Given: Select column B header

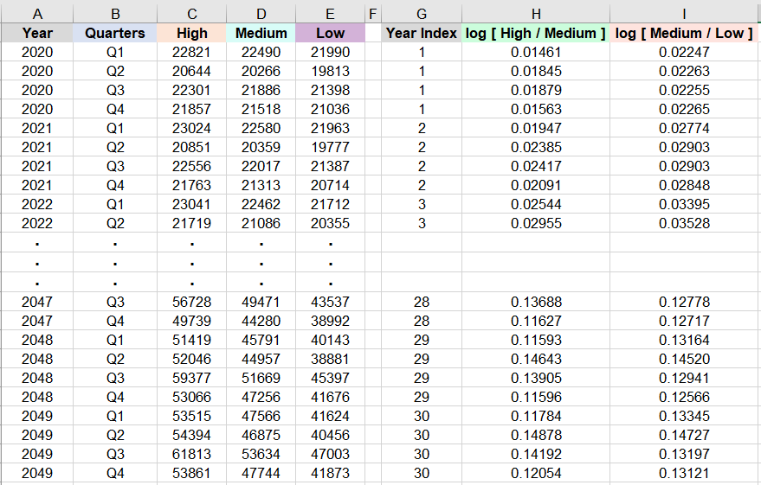Looking at the screenshot, I should click(115, 14).
